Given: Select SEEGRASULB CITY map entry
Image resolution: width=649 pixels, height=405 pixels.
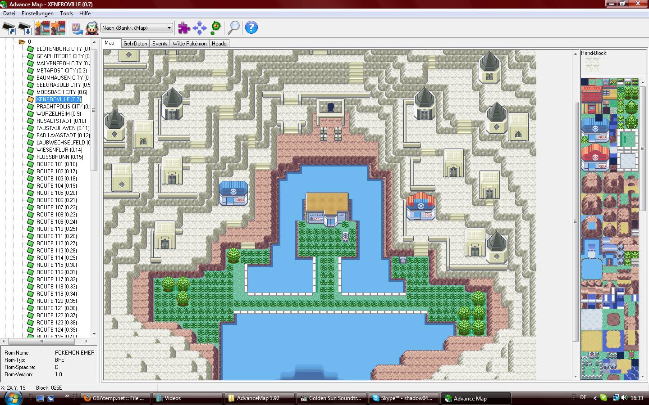Looking at the screenshot, I should click(x=63, y=85).
